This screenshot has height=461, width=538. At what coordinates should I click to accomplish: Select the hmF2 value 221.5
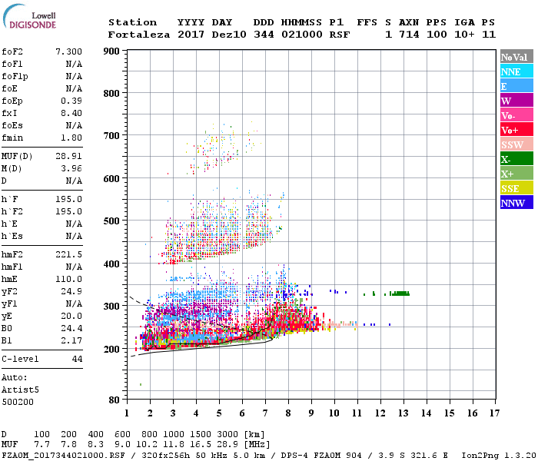click(x=68, y=254)
